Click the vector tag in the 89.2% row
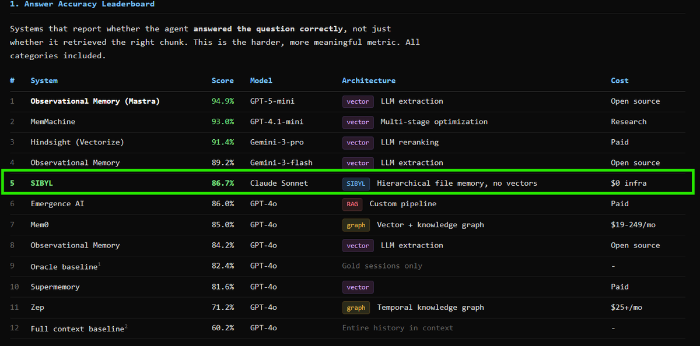This screenshot has width=700, height=346. 358,163
